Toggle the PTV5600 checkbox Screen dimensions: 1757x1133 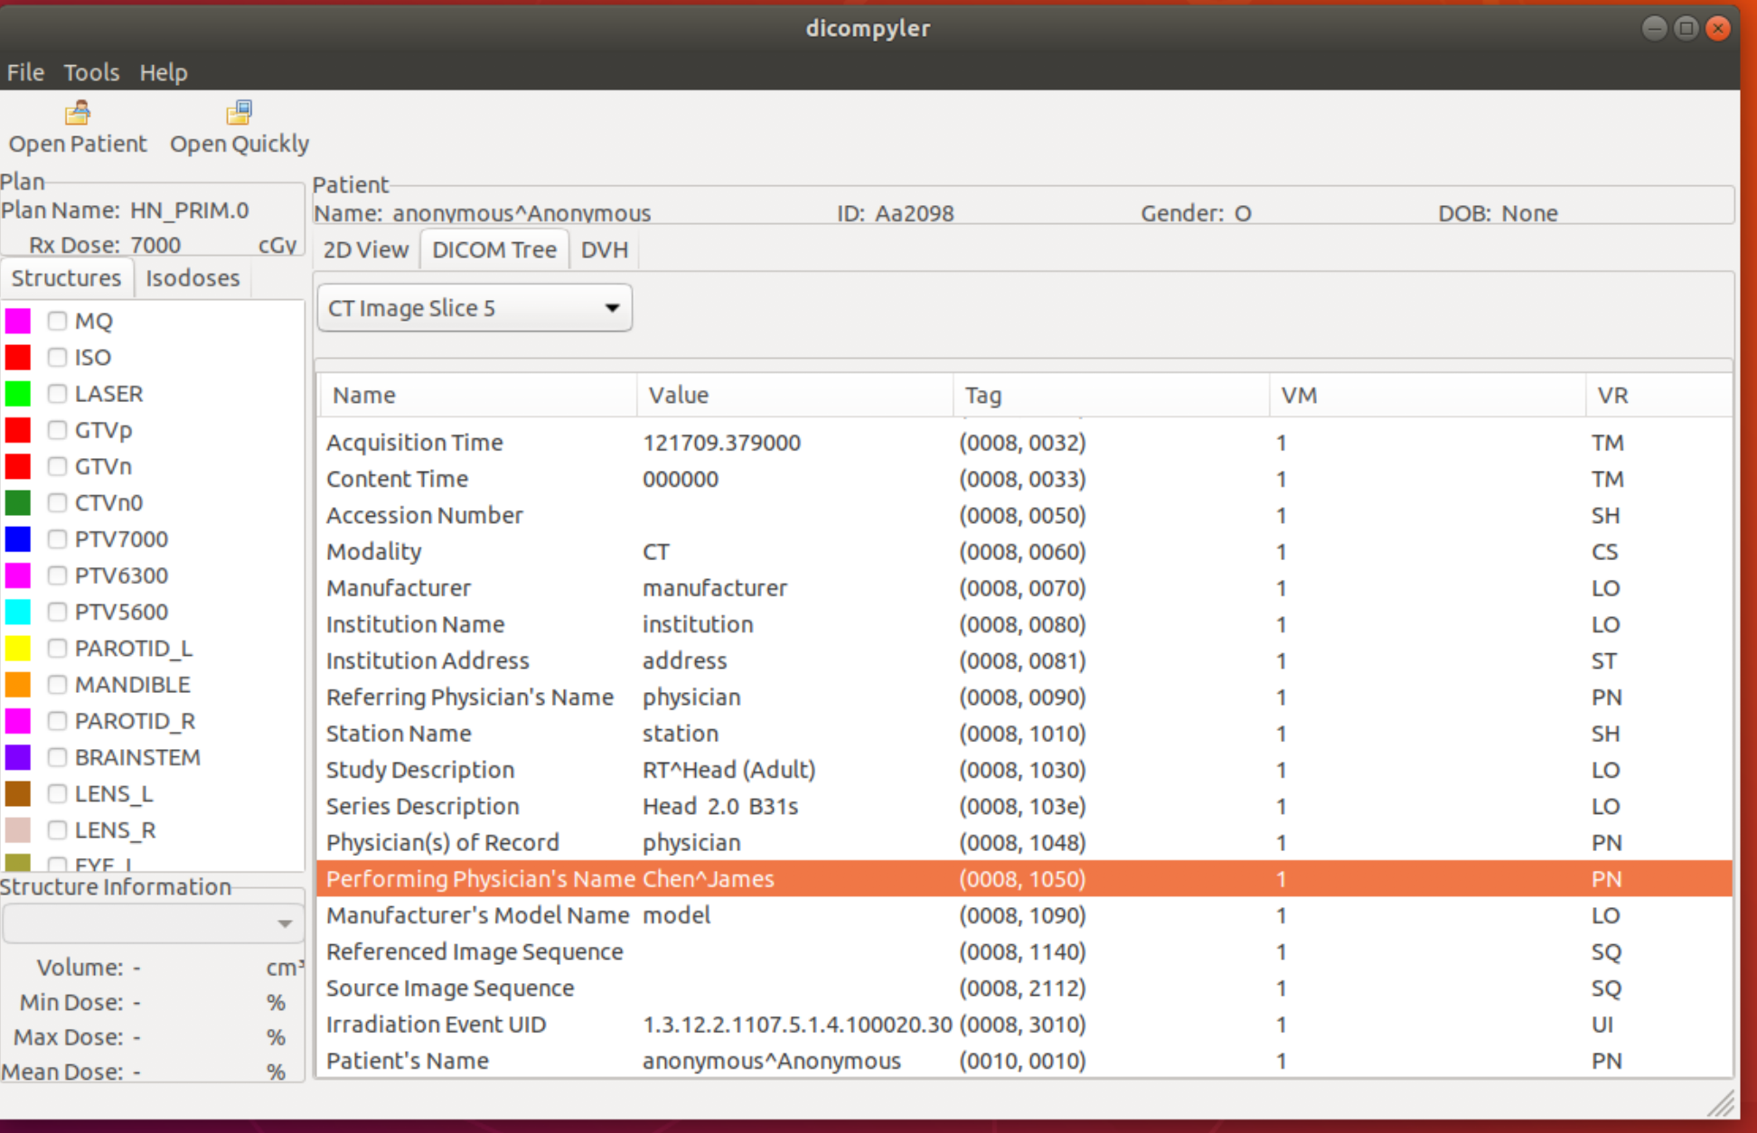58,612
